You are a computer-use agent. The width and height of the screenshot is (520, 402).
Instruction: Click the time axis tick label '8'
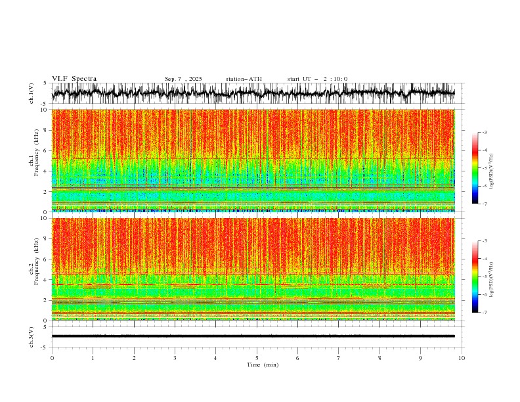point(379,358)
